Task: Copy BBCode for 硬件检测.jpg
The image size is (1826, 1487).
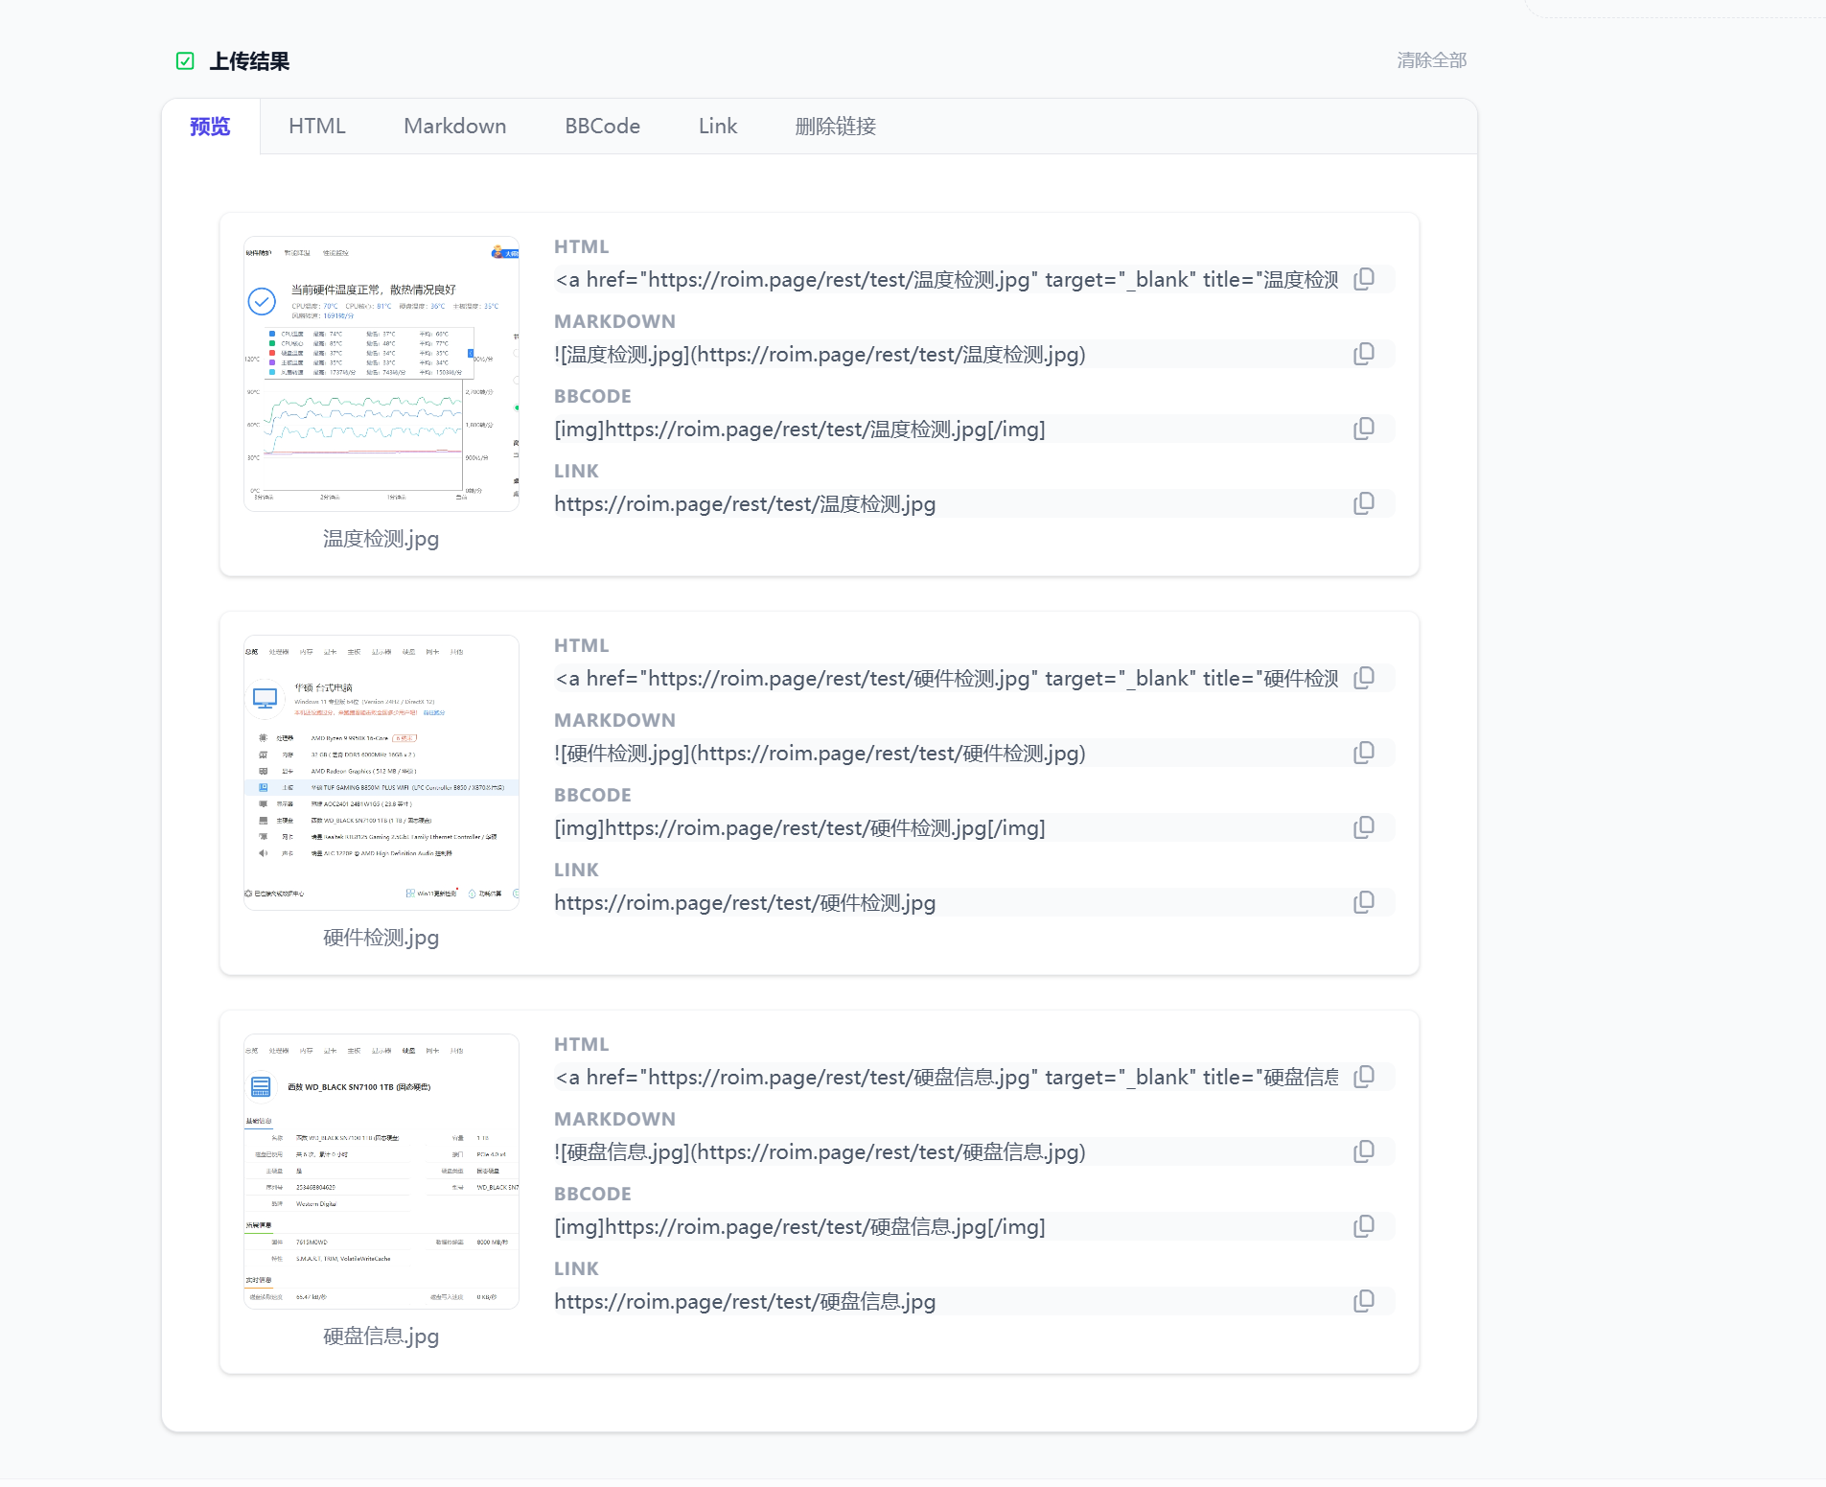Action: [x=1363, y=827]
